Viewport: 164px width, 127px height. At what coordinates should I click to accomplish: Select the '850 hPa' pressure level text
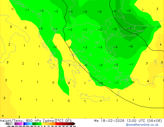[x=33, y=121]
